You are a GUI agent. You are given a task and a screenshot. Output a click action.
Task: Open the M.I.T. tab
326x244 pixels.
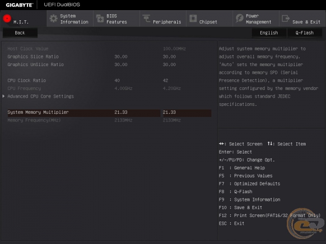(x=23, y=19)
